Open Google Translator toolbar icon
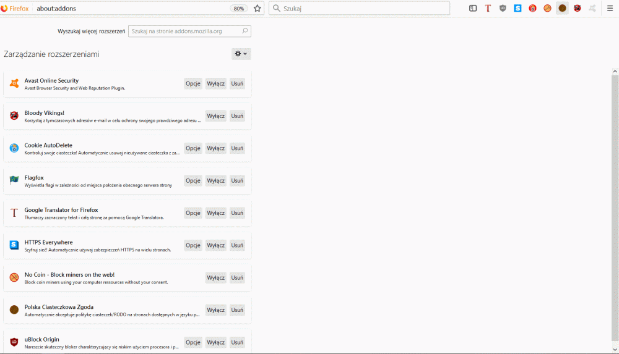619x354 pixels. pyautogui.click(x=488, y=8)
